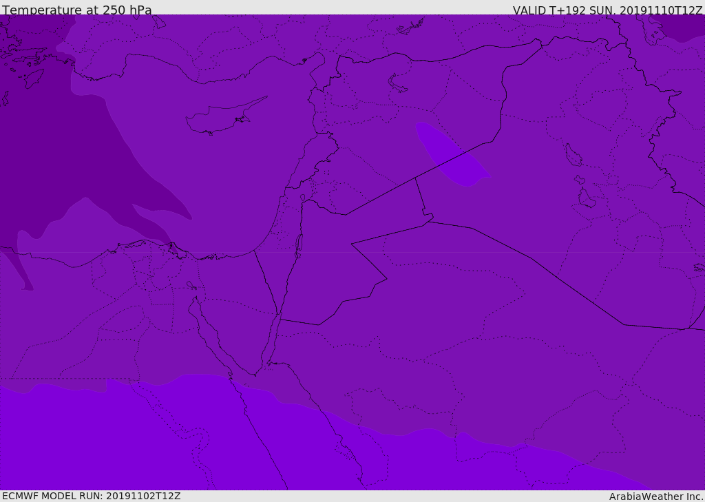Click the 'ArabiaWeather Inc.' credit text

[x=656, y=496]
